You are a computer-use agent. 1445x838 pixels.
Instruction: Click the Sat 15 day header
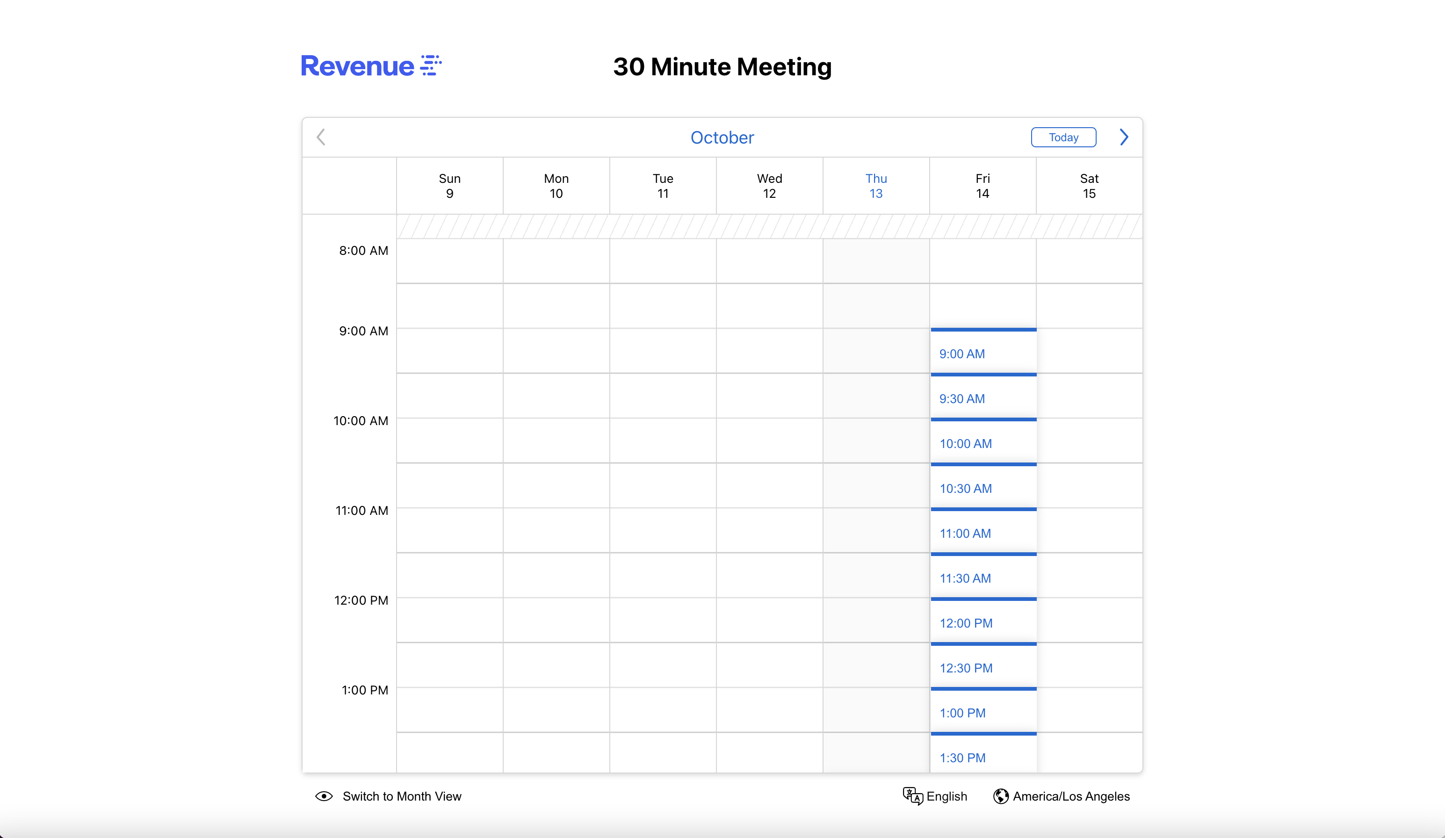click(1089, 186)
